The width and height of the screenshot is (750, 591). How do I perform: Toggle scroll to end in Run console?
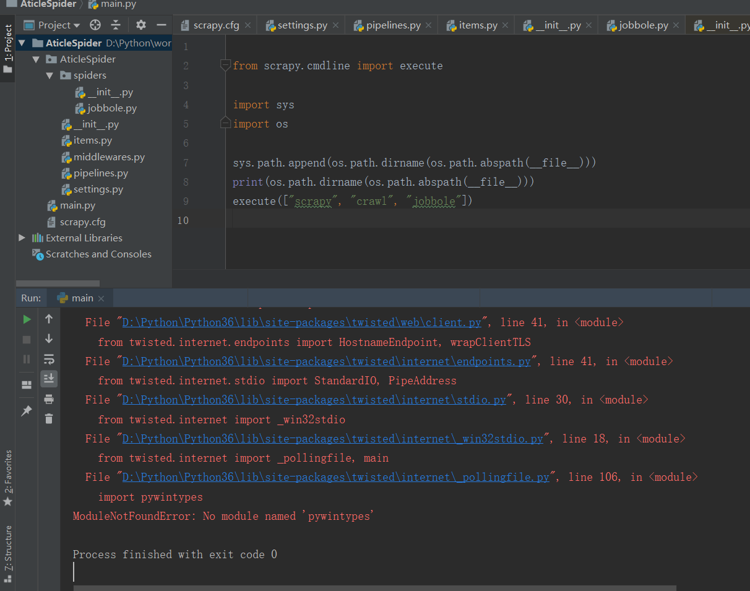(x=49, y=379)
